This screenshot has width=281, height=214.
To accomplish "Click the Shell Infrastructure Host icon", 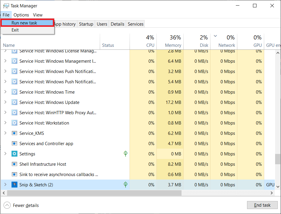I will [14, 164].
